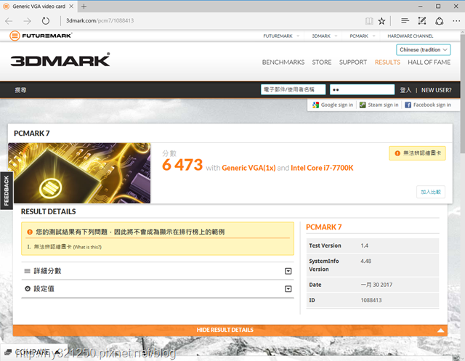Expand the 設定值 section arrow
465x361 pixels.
pyautogui.click(x=288, y=288)
